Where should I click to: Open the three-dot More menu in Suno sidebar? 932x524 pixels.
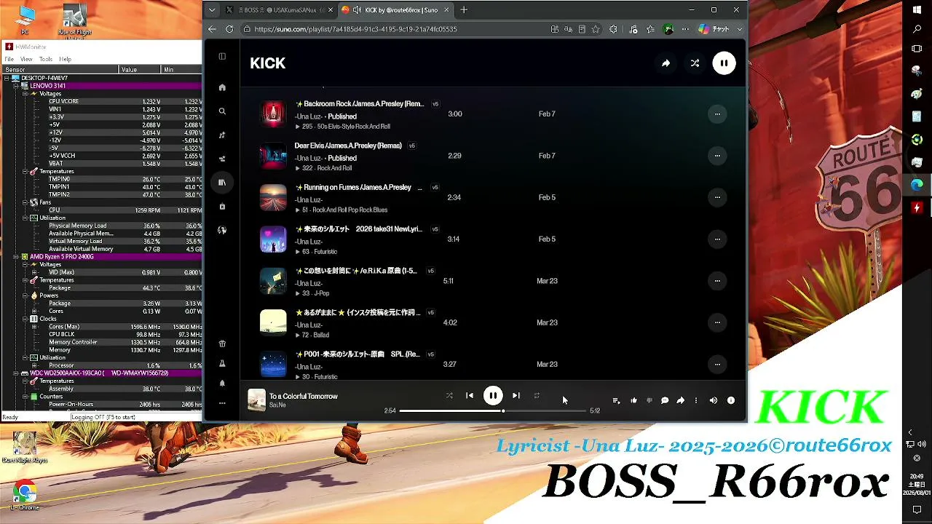[x=222, y=403]
